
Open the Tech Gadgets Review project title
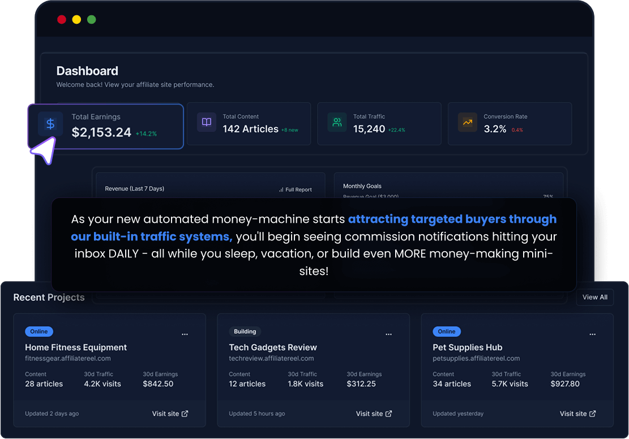click(x=273, y=347)
